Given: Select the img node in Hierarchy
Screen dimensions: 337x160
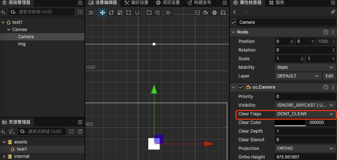Looking at the screenshot, I should (22, 44).
